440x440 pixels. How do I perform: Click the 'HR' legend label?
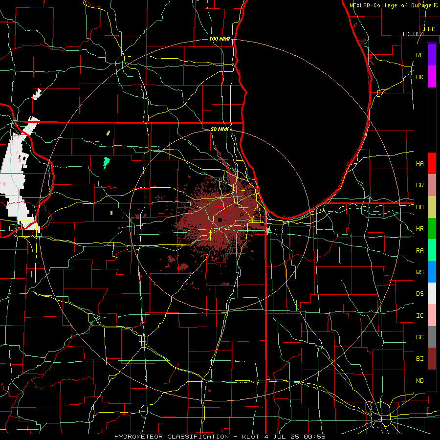pyautogui.click(x=419, y=229)
